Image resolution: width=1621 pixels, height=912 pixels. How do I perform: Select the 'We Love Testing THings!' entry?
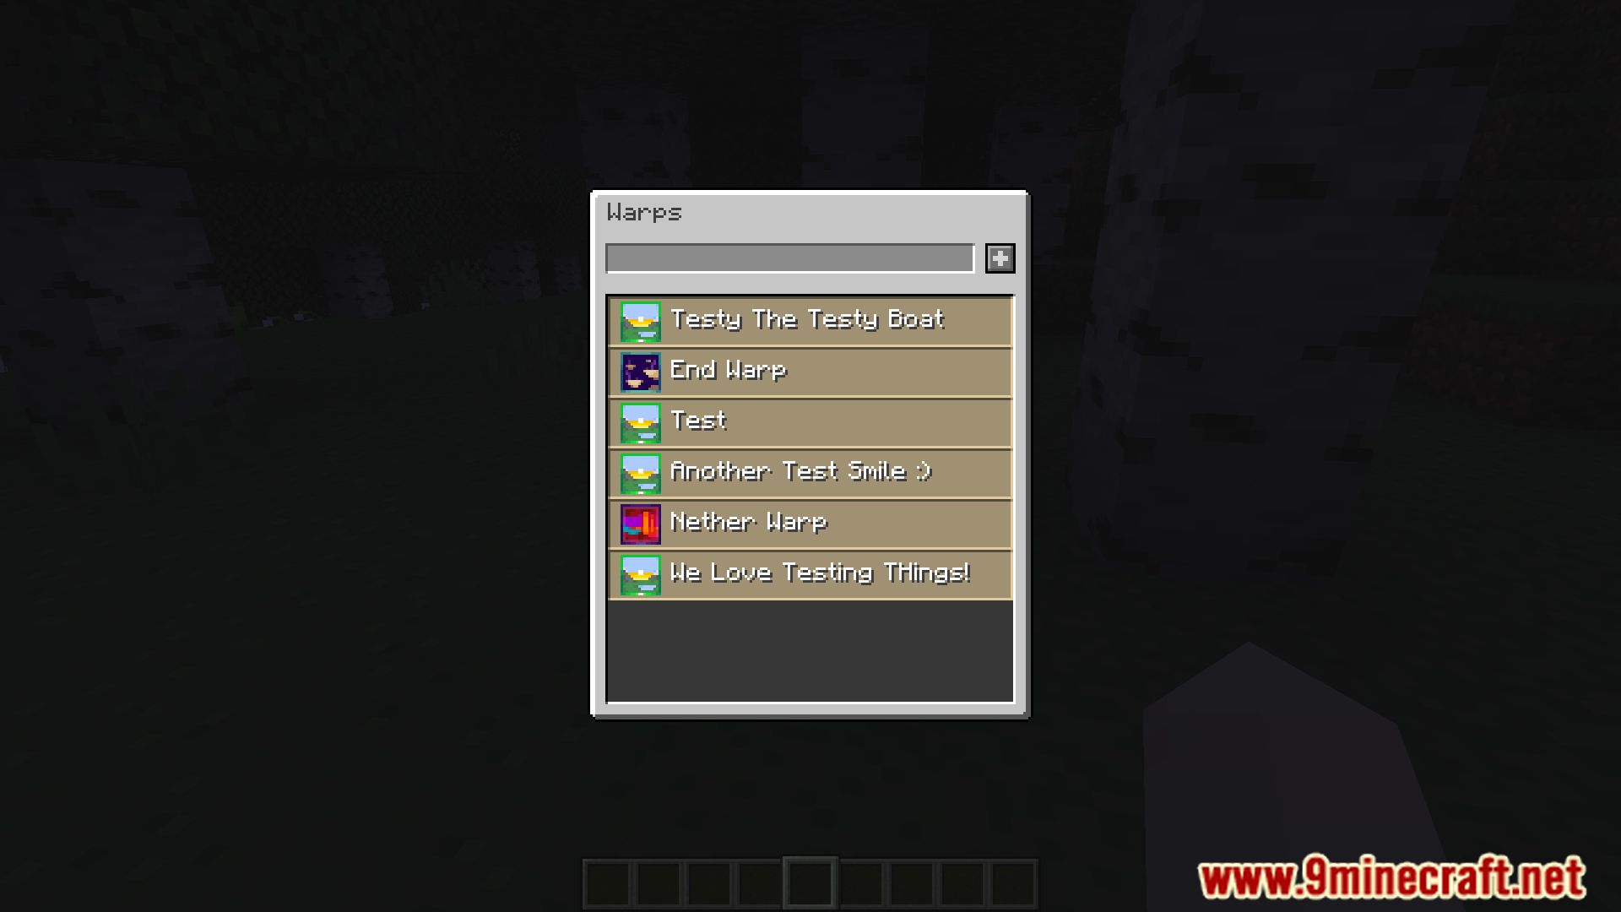[x=810, y=573]
